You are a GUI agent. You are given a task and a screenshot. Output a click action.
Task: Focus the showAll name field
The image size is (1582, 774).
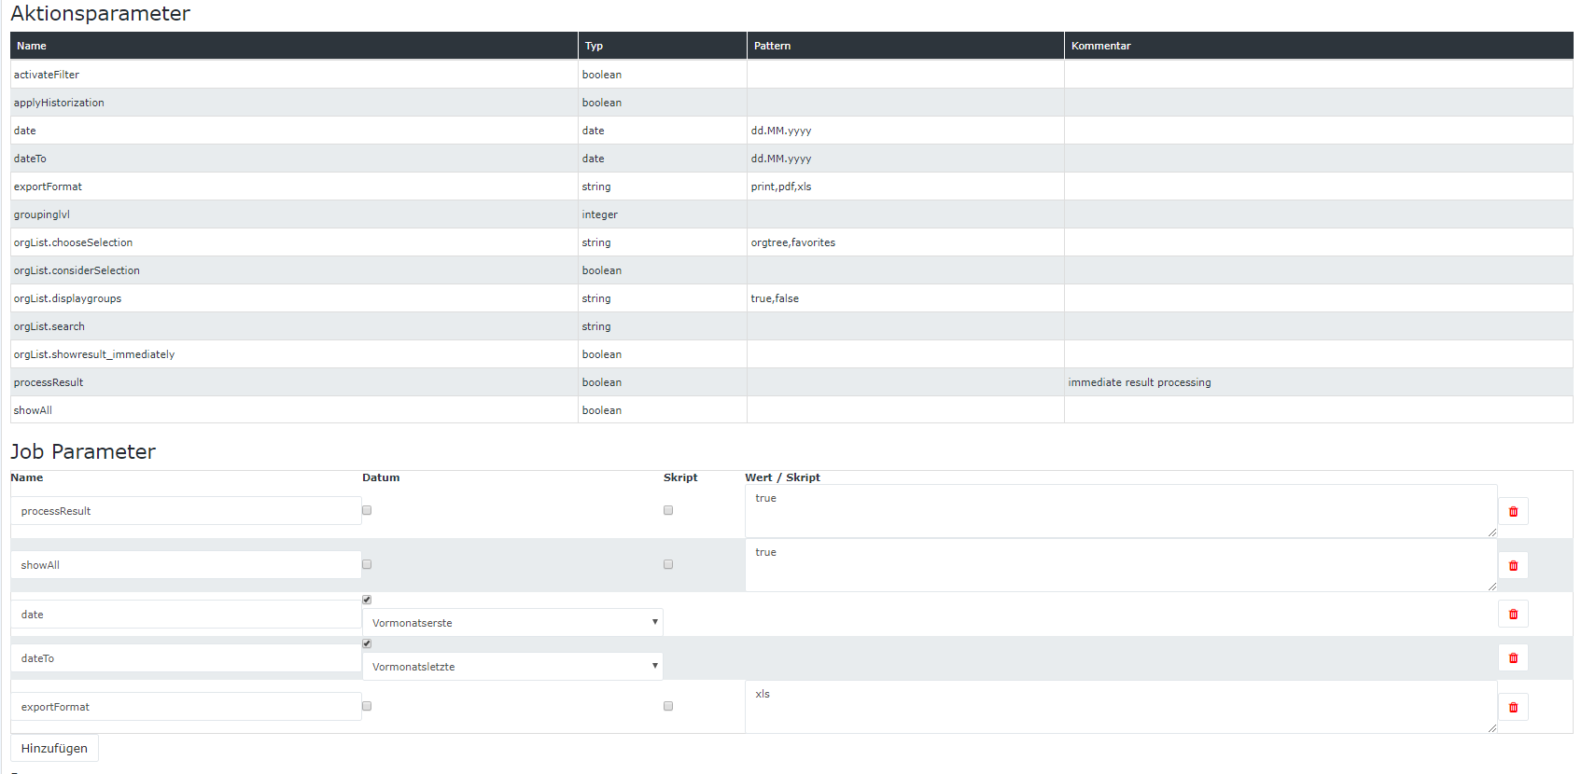(186, 565)
